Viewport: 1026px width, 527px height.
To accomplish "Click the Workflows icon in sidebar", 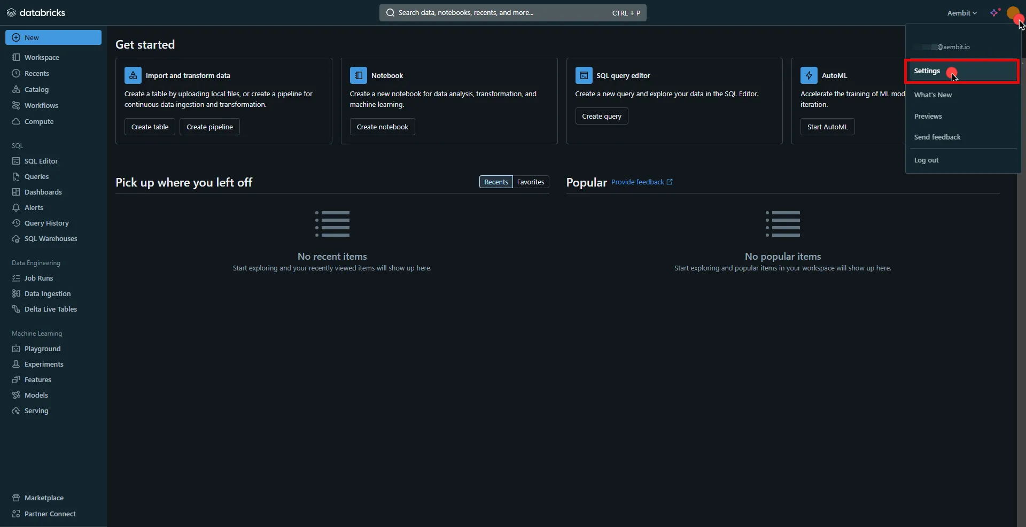I will click(16, 105).
